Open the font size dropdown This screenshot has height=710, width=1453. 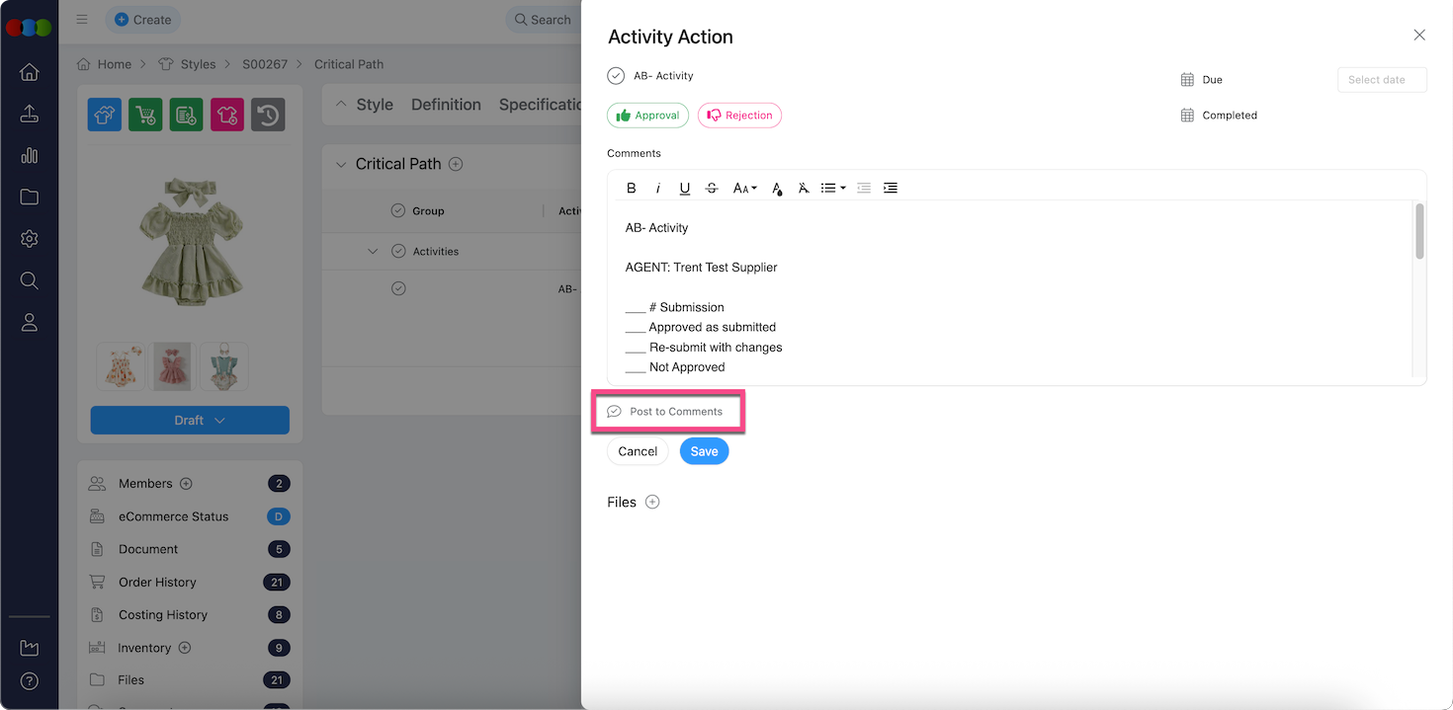(x=744, y=188)
